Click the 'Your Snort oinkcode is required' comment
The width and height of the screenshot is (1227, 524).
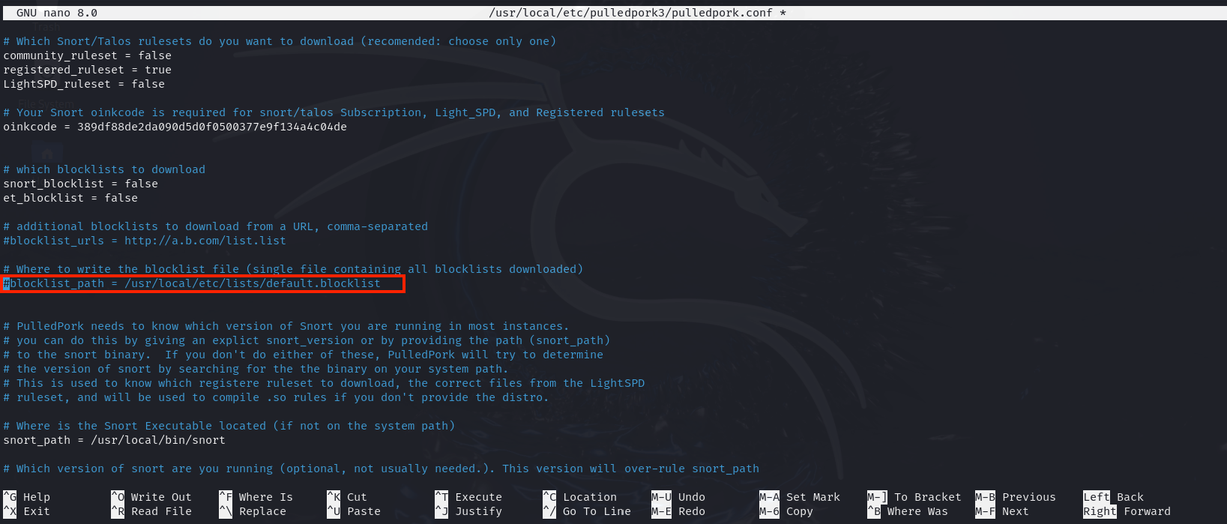coord(334,112)
